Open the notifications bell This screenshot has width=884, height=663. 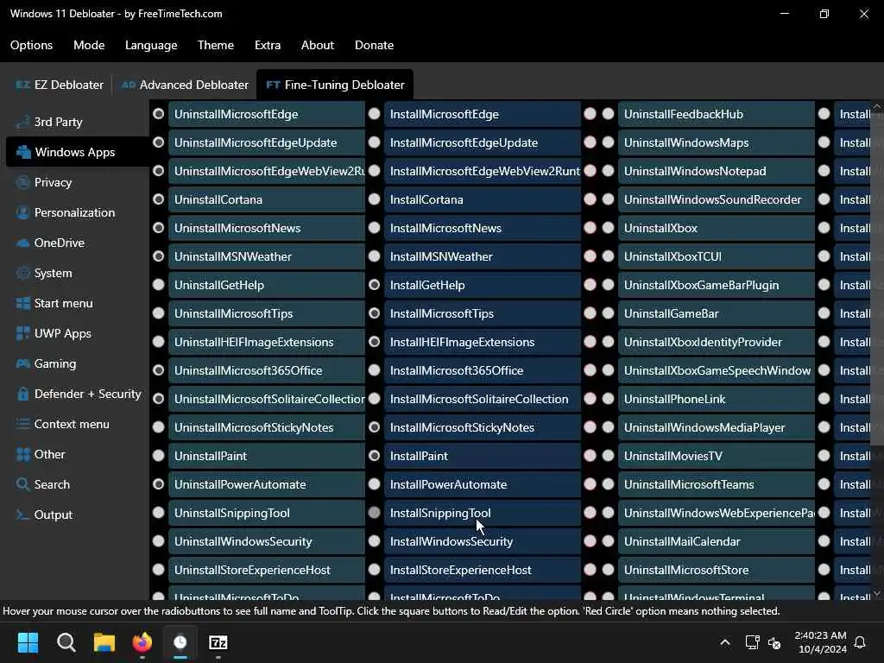tap(860, 642)
